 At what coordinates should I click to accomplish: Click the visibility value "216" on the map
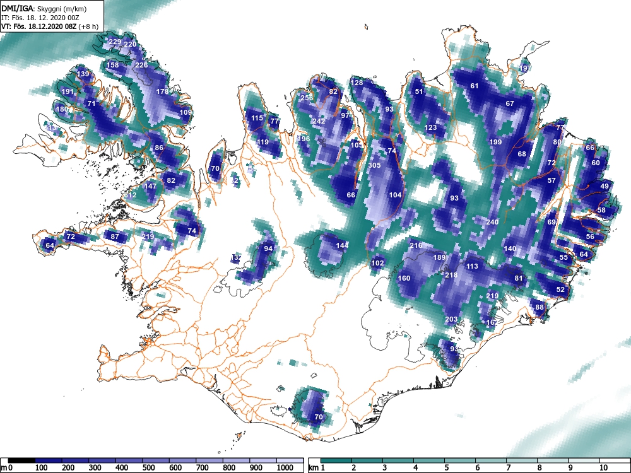tap(416, 245)
